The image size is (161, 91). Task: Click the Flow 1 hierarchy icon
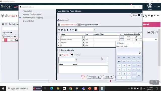(7, 16)
